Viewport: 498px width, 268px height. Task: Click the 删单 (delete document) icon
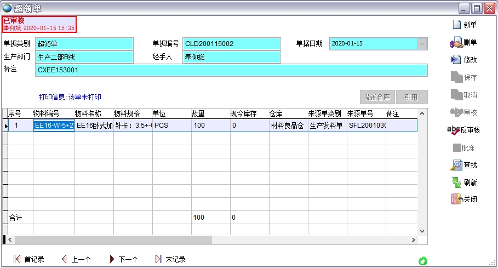point(456,42)
